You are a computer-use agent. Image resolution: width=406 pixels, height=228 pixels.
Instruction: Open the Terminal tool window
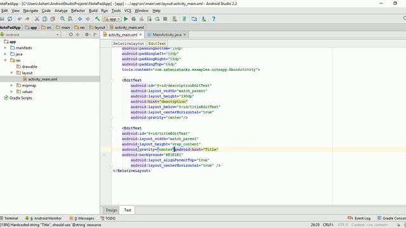[x=10, y=218]
